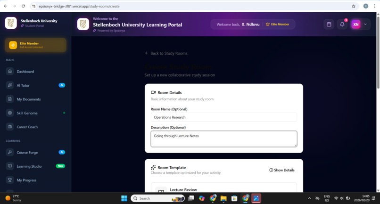Image resolution: width=380 pixels, height=204 pixels.
Task: Open Microsoft Store from the taskbar
Action: (x=234, y=198)
